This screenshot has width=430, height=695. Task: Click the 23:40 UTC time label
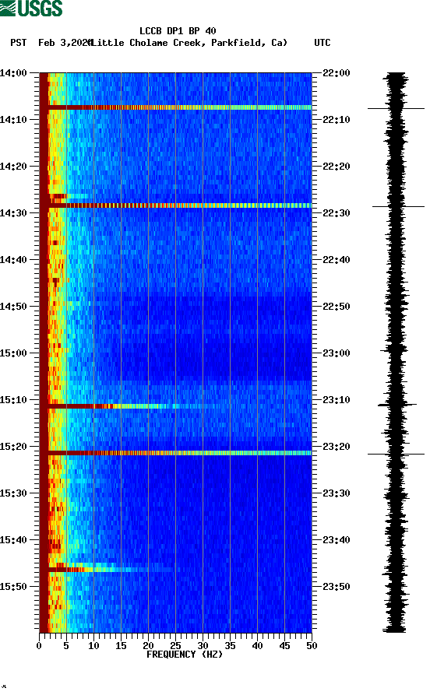coord(337,540)
